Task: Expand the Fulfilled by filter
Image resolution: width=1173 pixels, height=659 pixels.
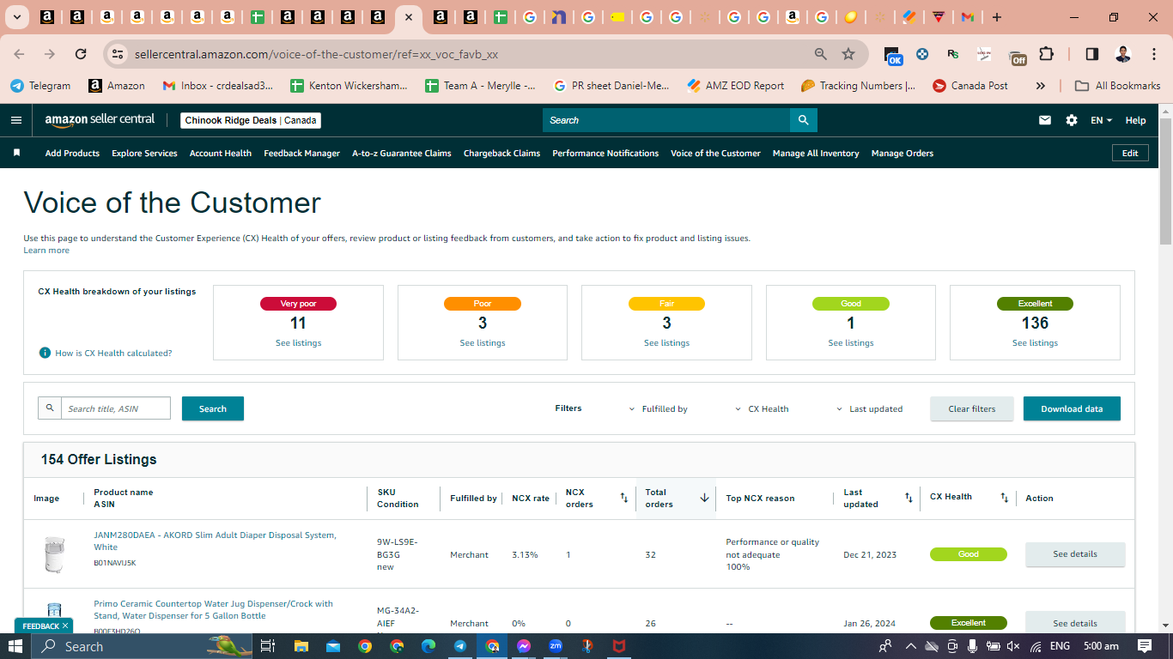Action: (x=659, y=409)
